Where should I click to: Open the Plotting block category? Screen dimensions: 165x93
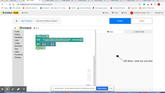(x=18, y=57)
